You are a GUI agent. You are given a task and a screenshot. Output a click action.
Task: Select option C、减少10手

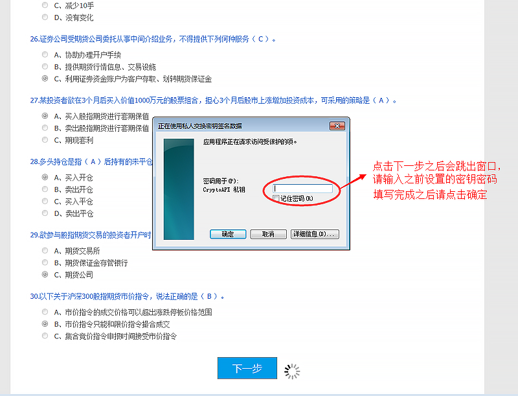pyautogui.click(x=45, y=5)
